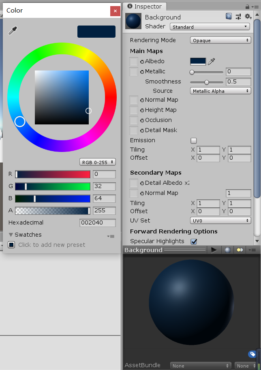Click the material preview sphere
The image size is (261, 370).
click(191, 302)
